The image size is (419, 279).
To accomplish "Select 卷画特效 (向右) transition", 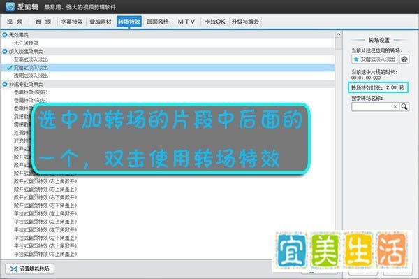I will tap(31, 92).
